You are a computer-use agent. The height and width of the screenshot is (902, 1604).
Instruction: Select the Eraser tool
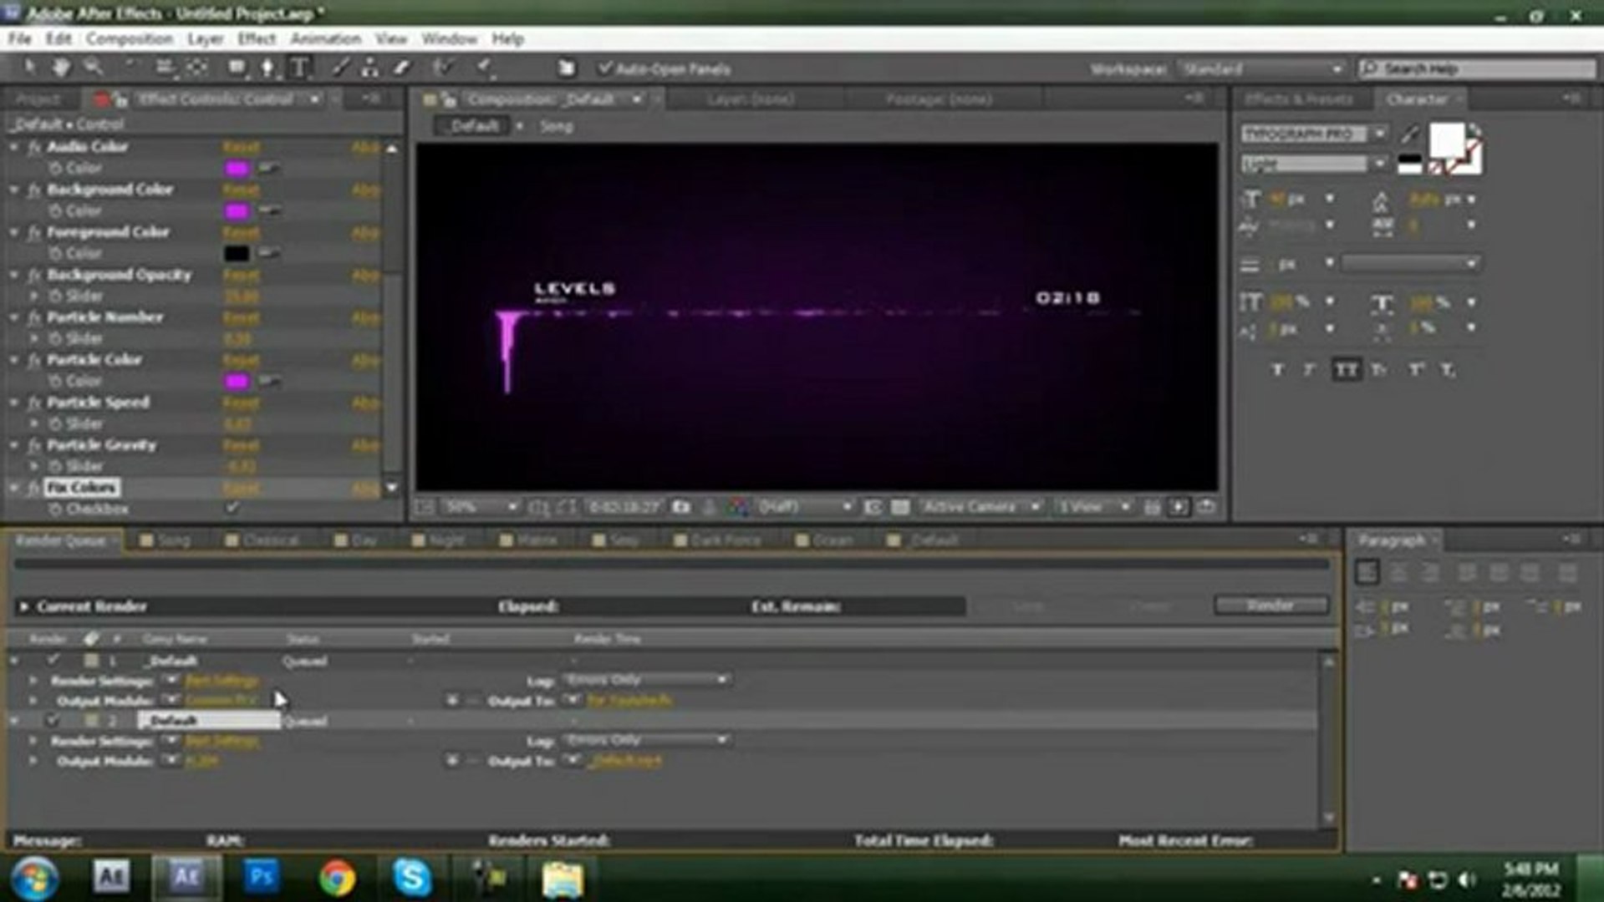pos(402,68)
